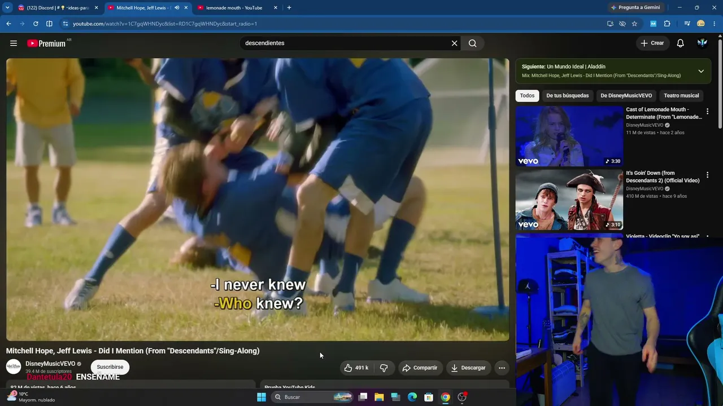Click the 39.4 M de suscriptores text

pos(49,371)
